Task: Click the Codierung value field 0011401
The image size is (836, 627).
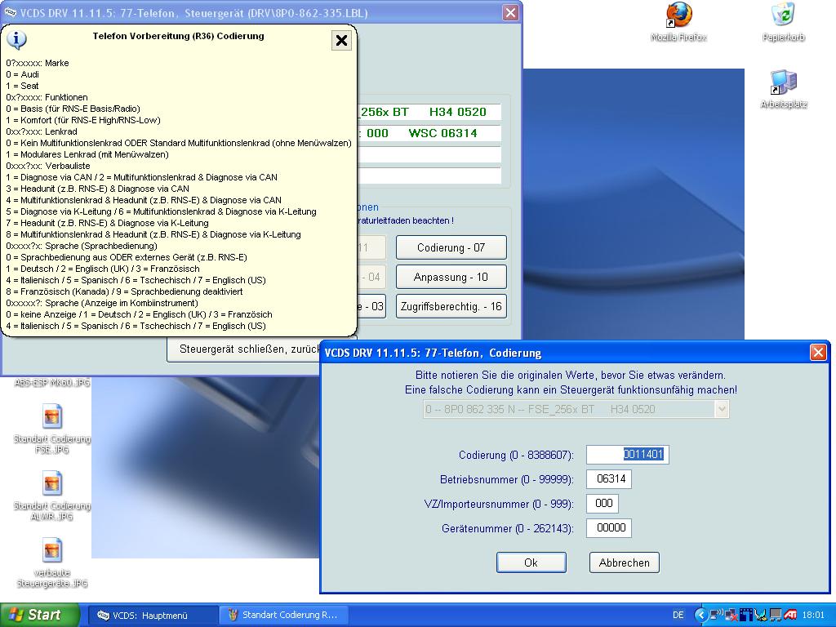Action: click(628, 454)
